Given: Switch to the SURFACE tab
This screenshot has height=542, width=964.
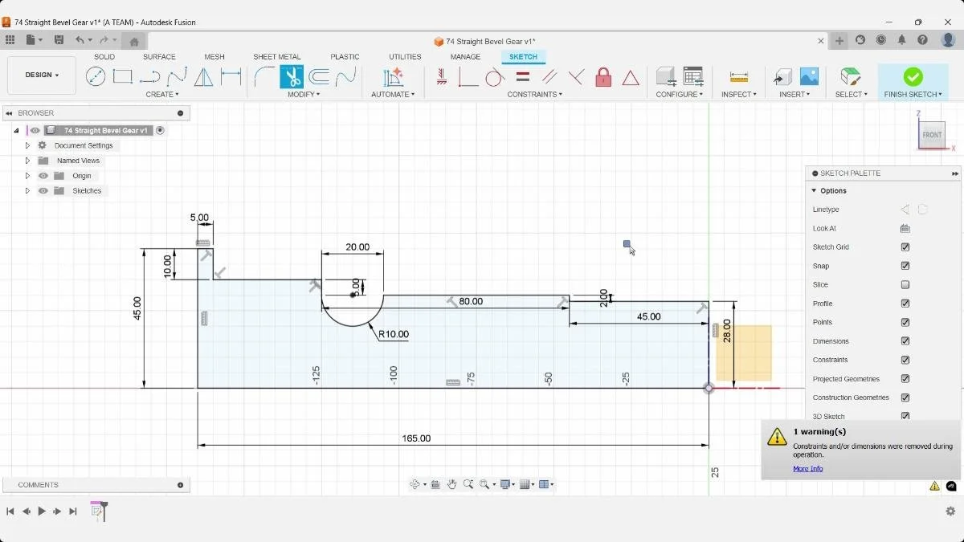Looking at the screenshot, I should pyautogui.click(x=159, y=57).
